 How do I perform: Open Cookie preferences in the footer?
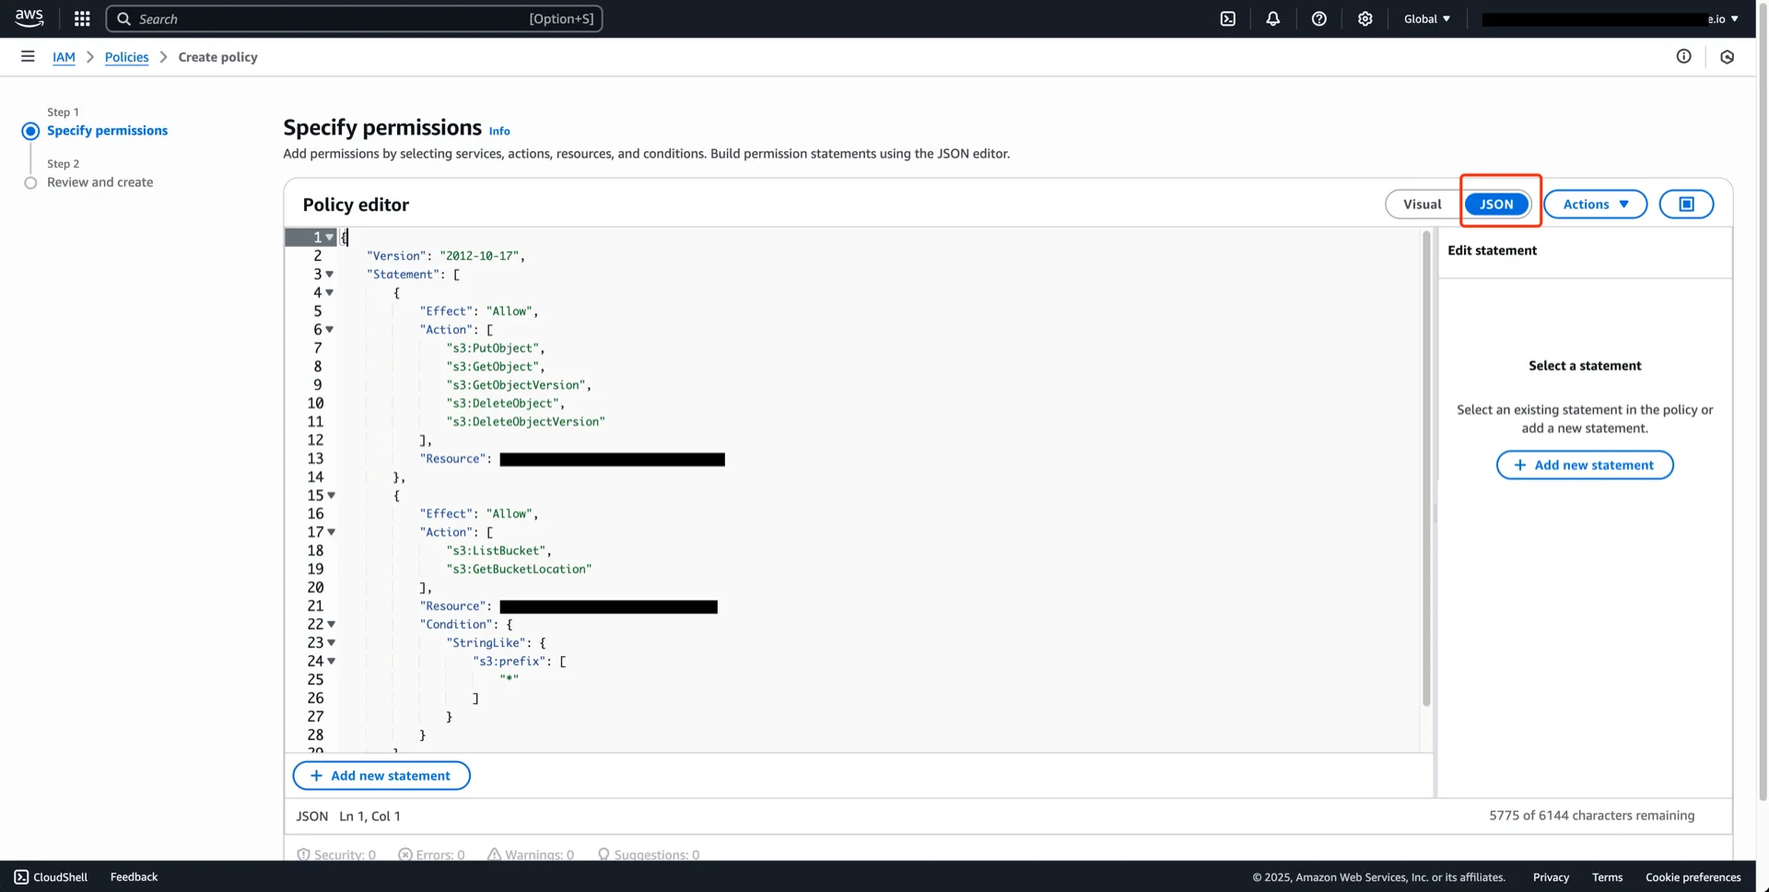click(x=1693, y=877)
